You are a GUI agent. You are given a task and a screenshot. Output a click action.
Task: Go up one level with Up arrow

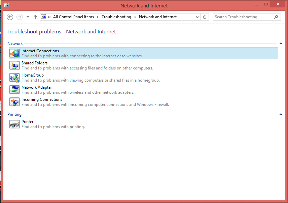[x=35, y=17]
